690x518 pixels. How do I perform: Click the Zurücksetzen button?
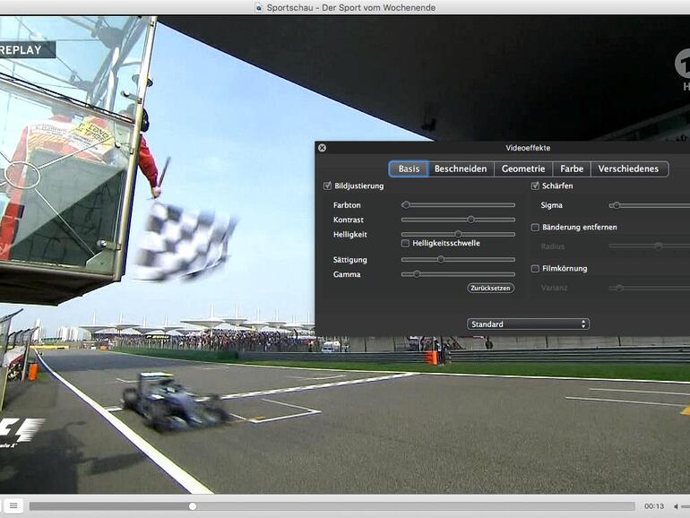[491, 288]
